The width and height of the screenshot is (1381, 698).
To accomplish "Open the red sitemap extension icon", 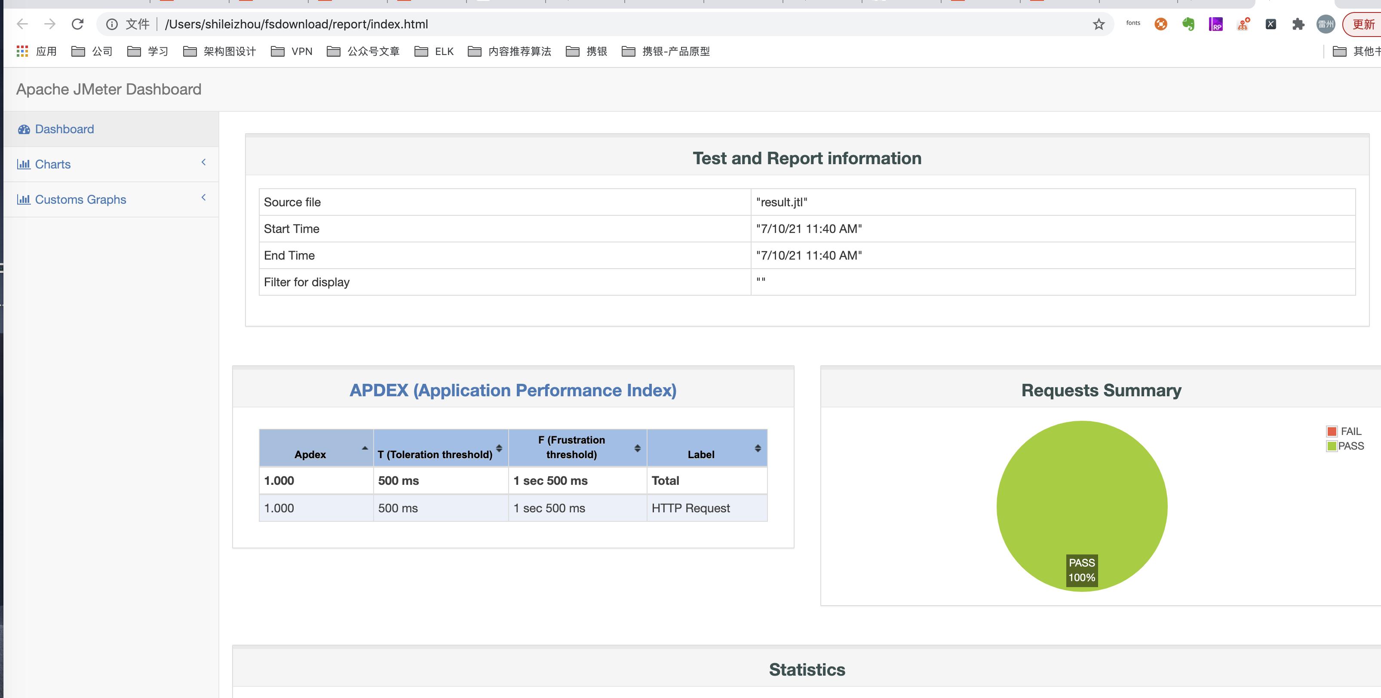I will point(1243,24).
